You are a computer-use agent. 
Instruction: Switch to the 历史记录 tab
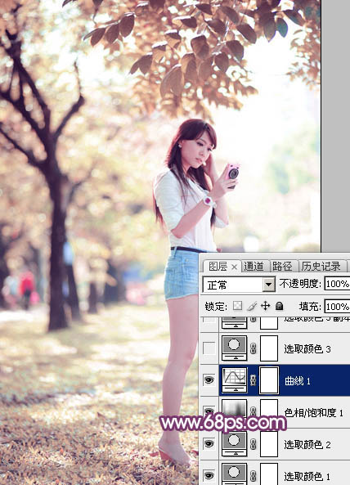321,267
